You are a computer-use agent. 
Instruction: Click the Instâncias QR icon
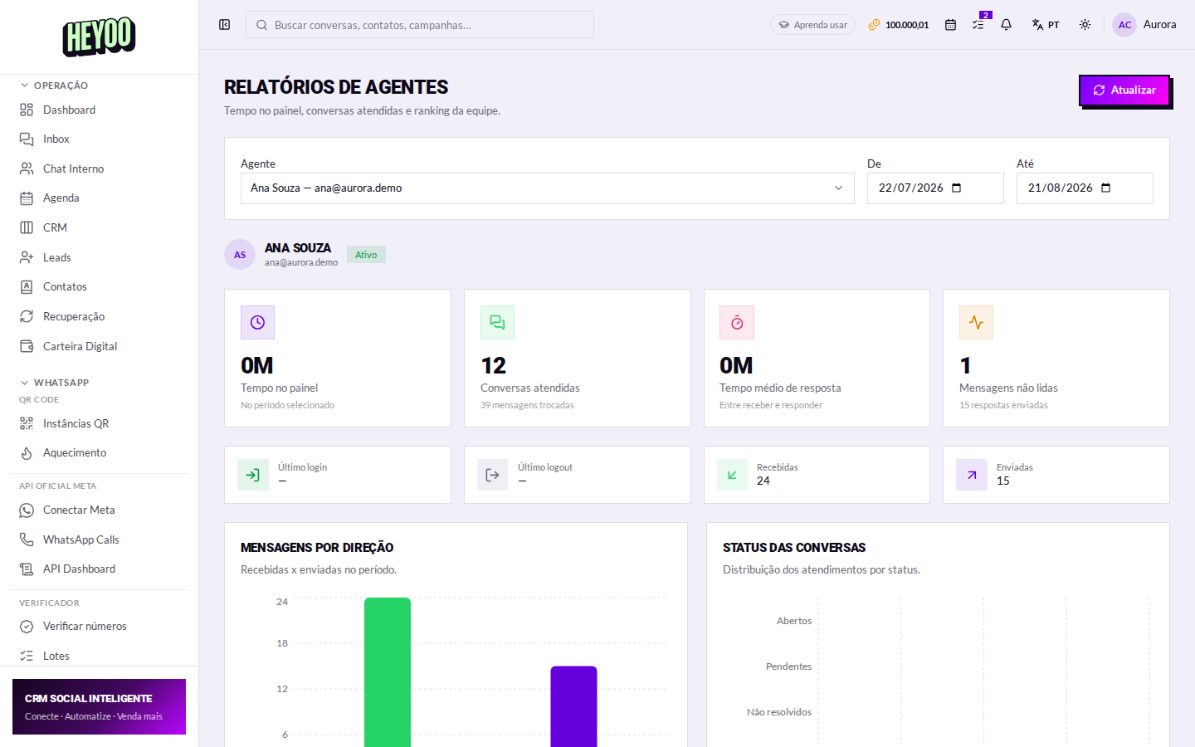coord(27,423)
